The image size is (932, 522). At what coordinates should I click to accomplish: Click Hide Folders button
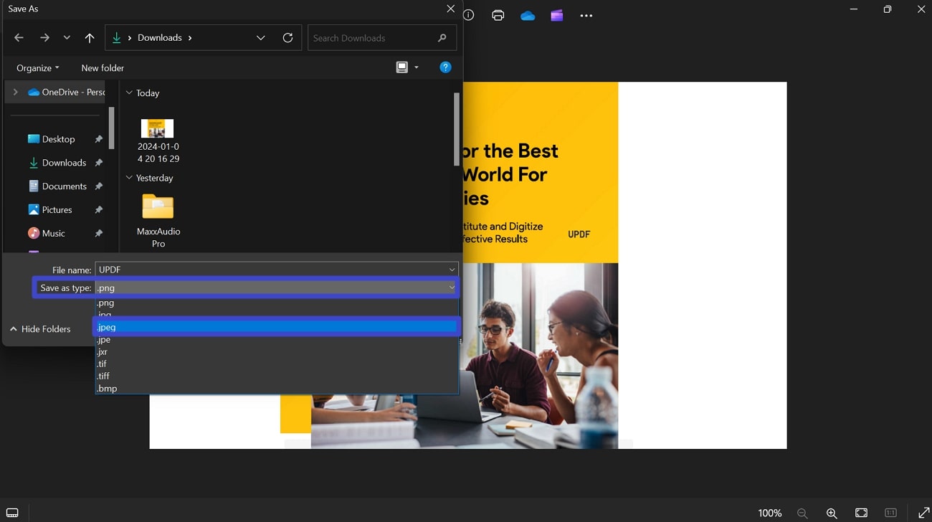pos(40,329)
